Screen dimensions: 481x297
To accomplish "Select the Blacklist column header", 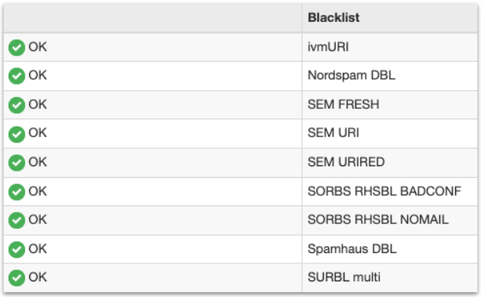I will (333, 18).
